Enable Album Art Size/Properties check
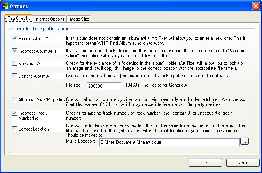 tap(15, 100)
